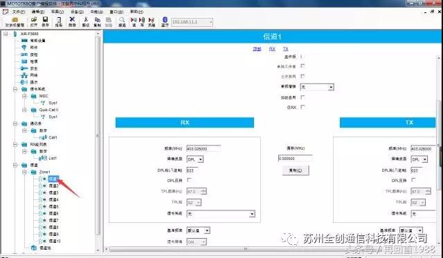Click the RX frequency input field
This screenshot has width=443, height=258.
point(204,148)
